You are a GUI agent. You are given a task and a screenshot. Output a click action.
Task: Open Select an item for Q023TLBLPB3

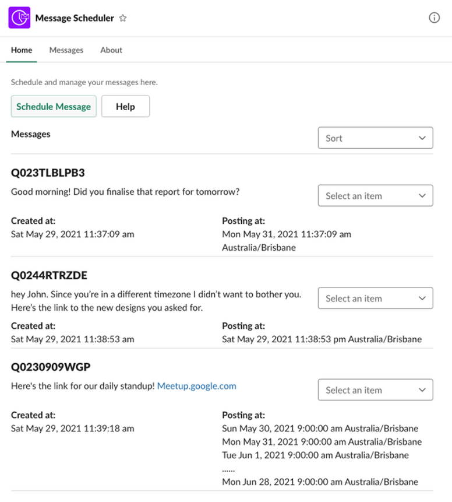[375, 196]
